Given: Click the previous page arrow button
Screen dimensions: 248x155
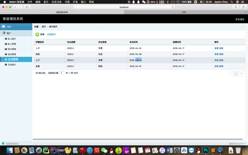Looking at the screenshot, I should click(x=230, y=74).
